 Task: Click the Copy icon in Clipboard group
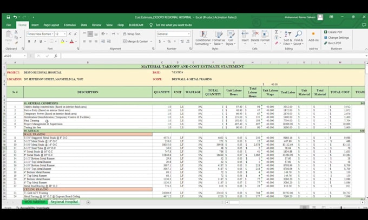(x=16, y=37)
